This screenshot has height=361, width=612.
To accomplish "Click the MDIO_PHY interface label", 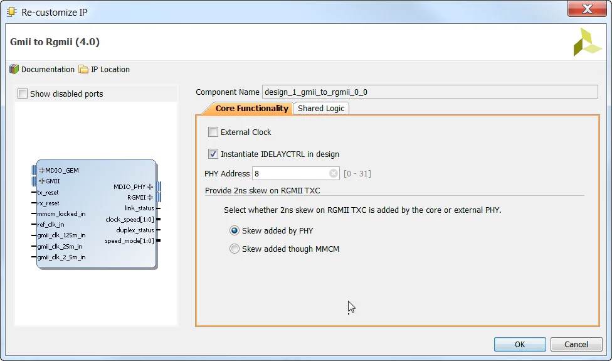I will (x=130, y=186).
